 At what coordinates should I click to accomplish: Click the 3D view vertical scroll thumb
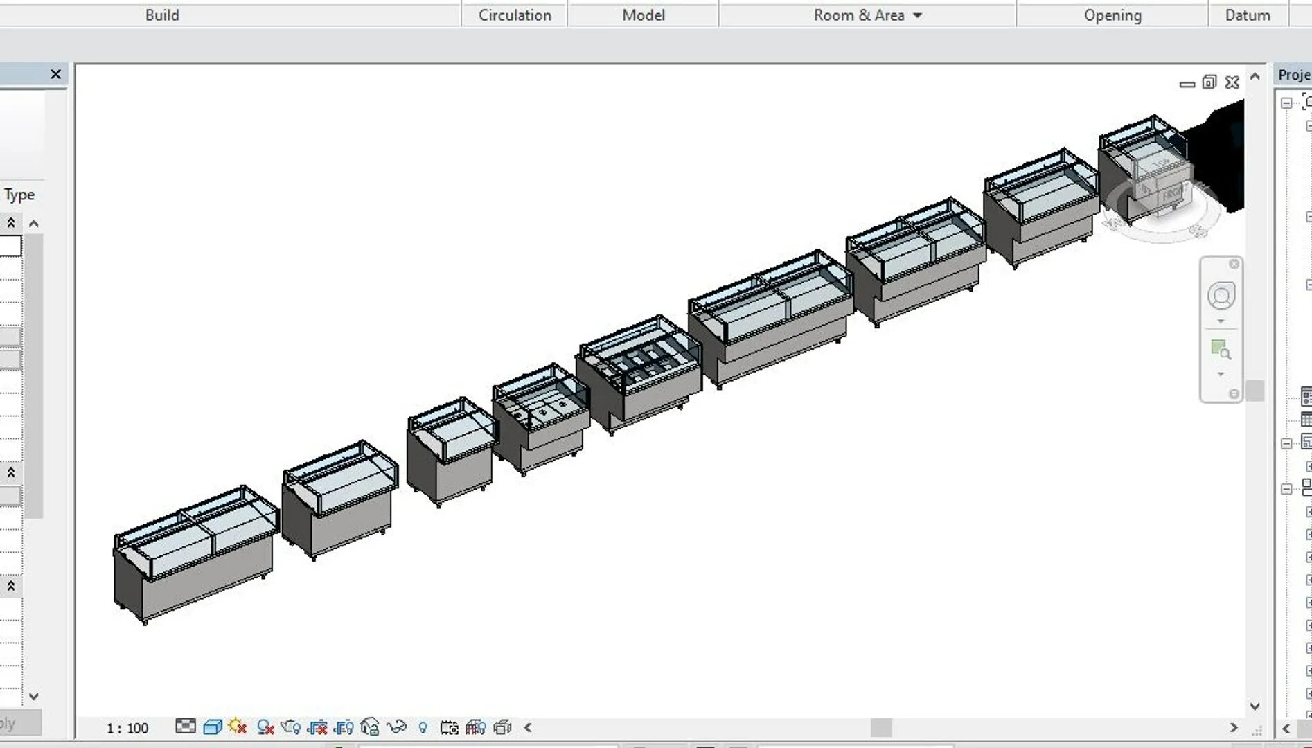coord(1255,391)
